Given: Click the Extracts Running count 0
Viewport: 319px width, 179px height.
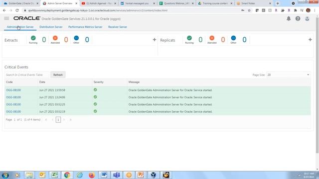Looking at the screenshot, I should (x=44, y=40).
